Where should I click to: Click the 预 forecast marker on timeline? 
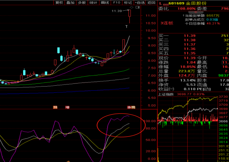pyautogui.click(x=55, y=107)
